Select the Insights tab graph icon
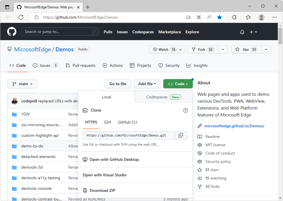 pos(189,65)
